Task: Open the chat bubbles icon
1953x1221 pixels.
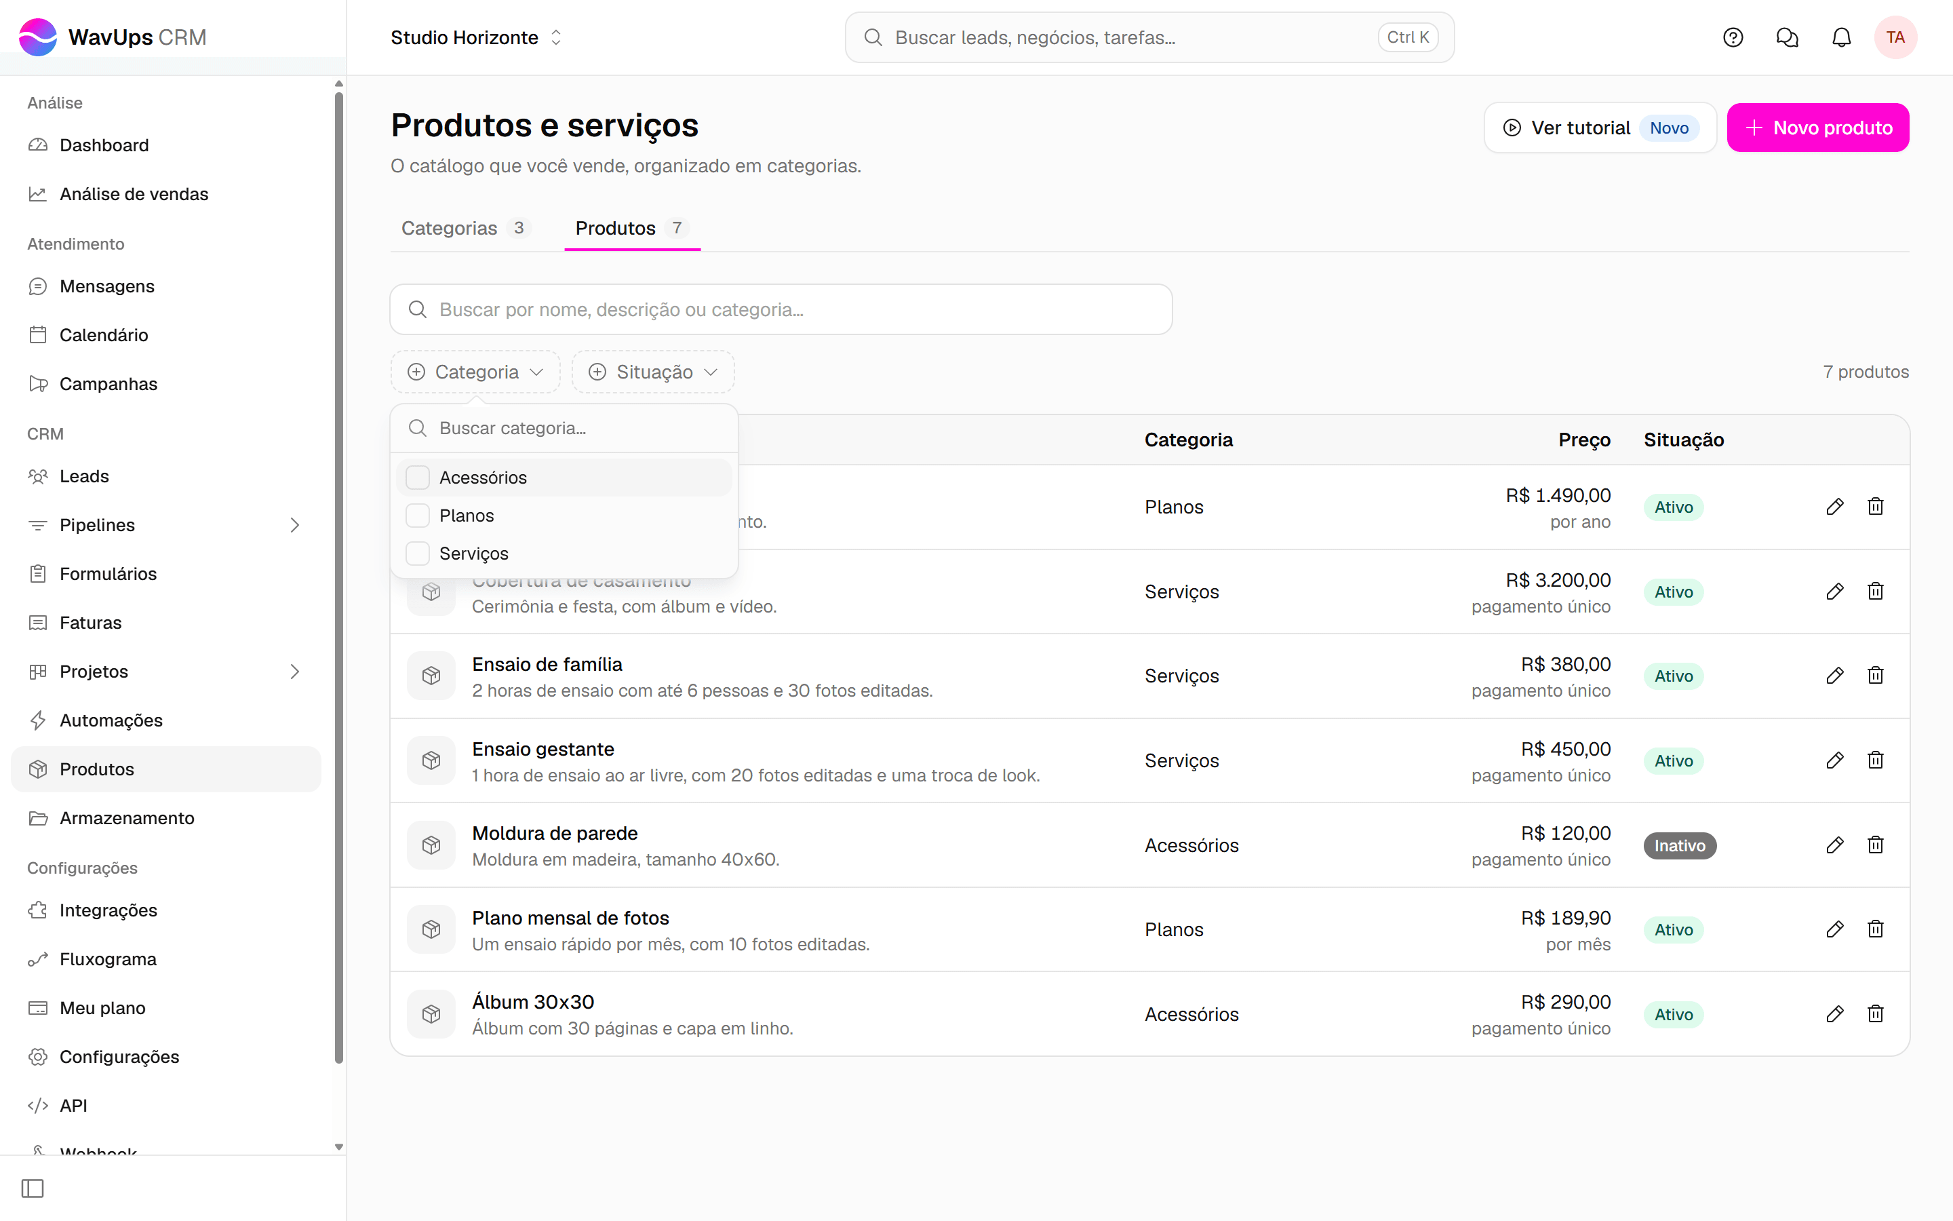Action: click(x=1787, y=37)
